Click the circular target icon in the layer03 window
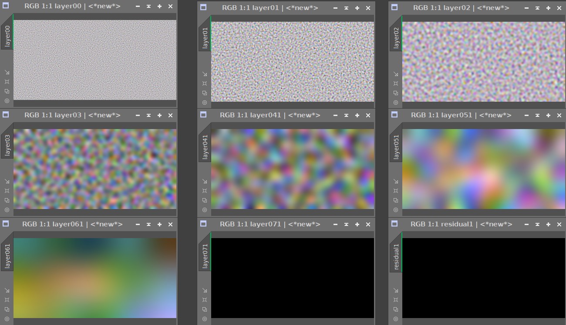 (x=7, y=209)
